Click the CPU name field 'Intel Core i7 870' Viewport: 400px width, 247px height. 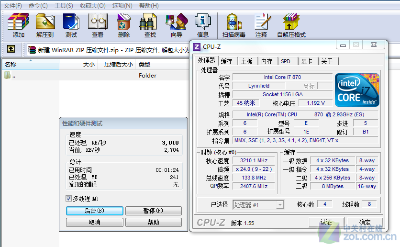pyautogui.click(x=282, y=77)
